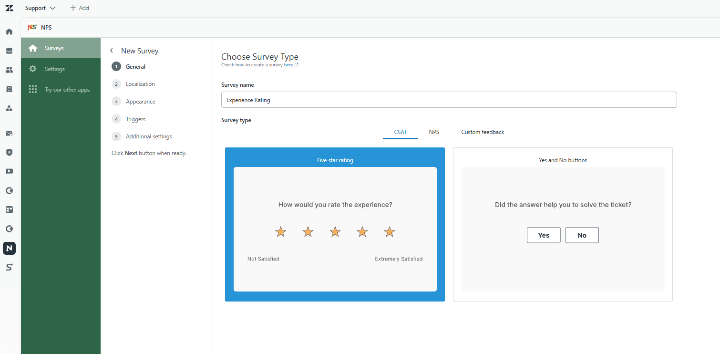Click the external link icon after 'here'
The width and height of the screenshot is (720, 354).
[x=297, y=65]
